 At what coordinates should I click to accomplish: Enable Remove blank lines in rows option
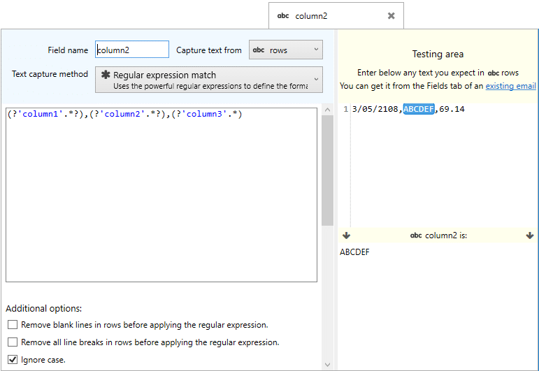(x=13, y=325)
